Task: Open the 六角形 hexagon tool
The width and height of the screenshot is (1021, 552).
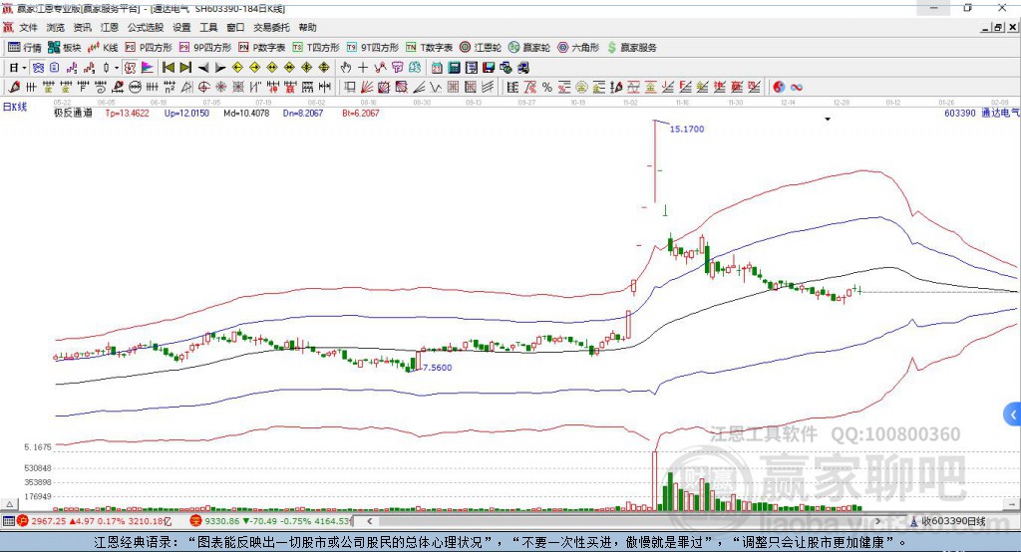Action: (x=578, y=48)
